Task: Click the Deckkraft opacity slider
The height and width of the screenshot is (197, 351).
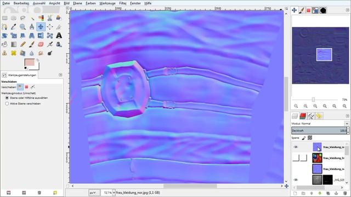Action: (x=319, y=131)
